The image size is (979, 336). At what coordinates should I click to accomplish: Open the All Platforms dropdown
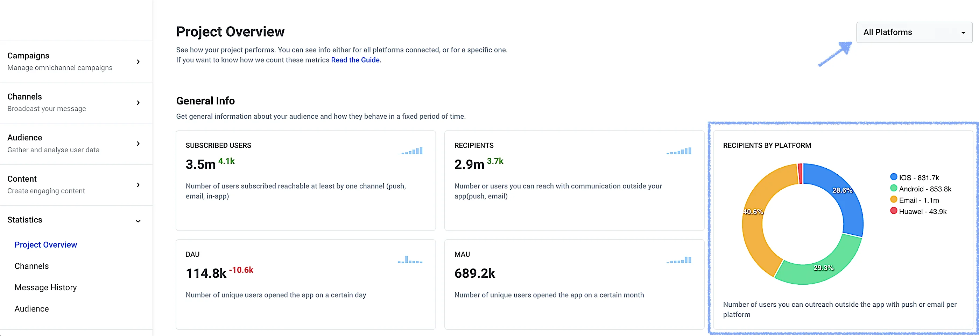click(x=914, y=32)
